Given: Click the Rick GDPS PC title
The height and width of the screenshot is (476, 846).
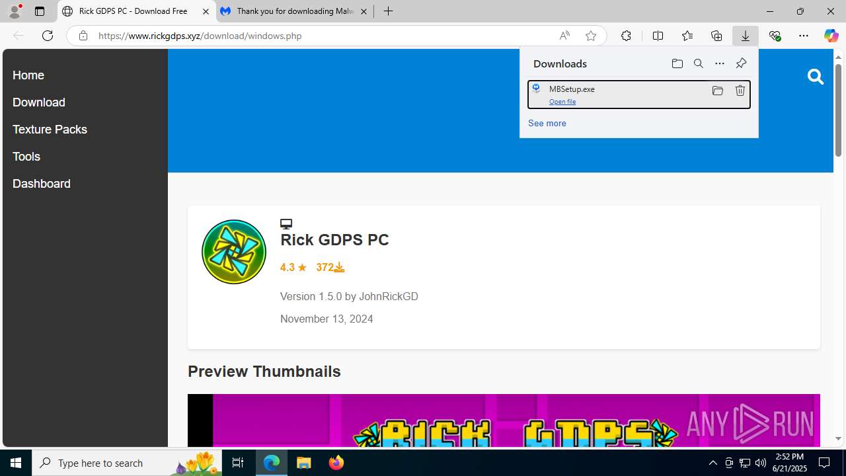Looking at the screenshot, I should 334,240.
